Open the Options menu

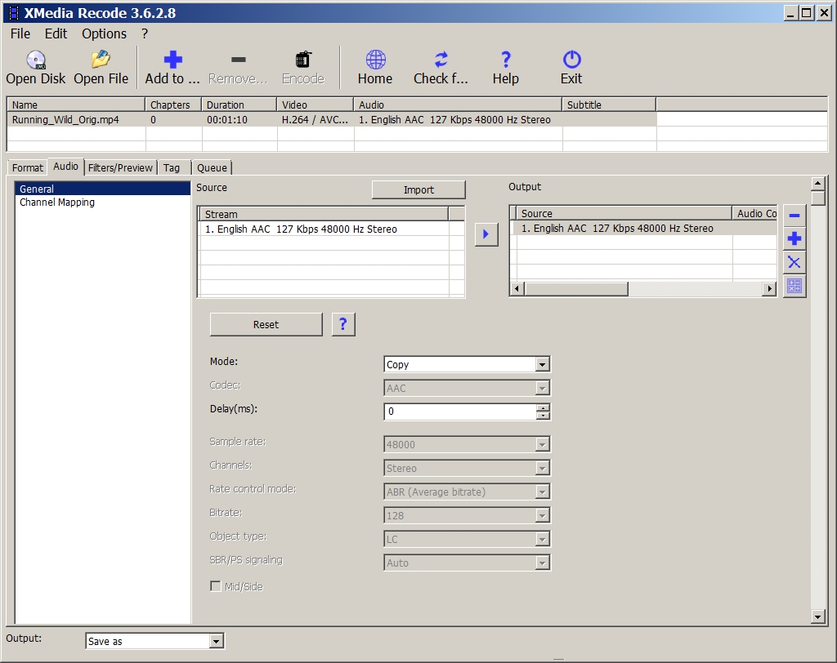click(104, 33)
